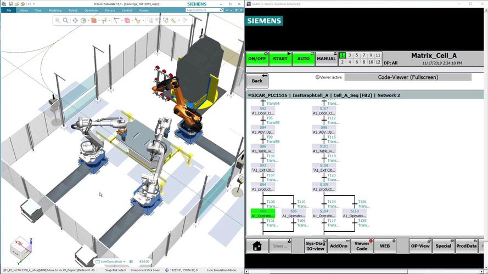Toggle the ON/OFF green button
488x274 pixels.
(x=257, y=58)
